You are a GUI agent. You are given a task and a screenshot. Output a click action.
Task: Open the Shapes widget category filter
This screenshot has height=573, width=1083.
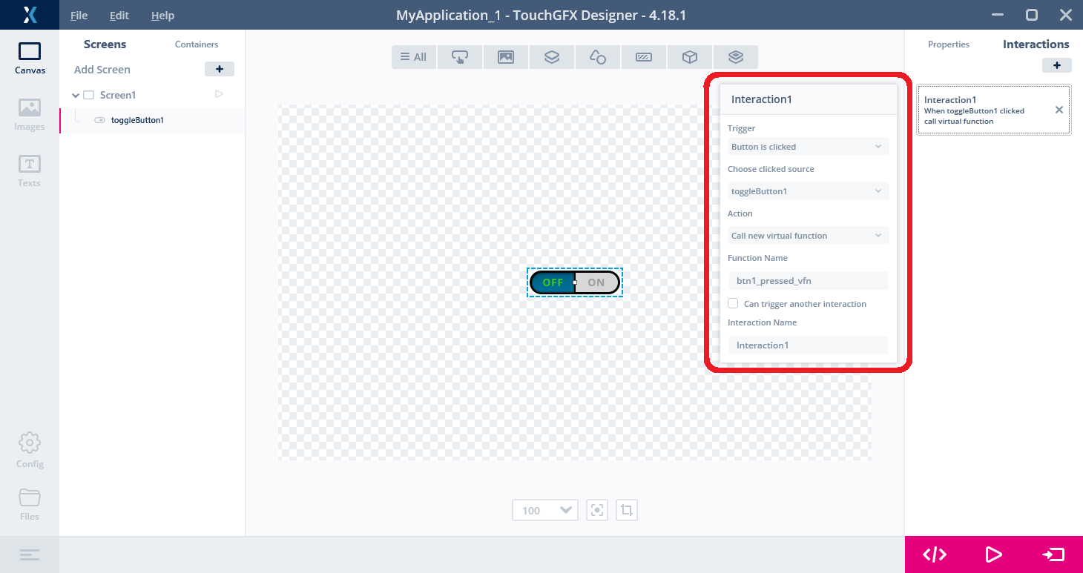(x=598, y=56)
